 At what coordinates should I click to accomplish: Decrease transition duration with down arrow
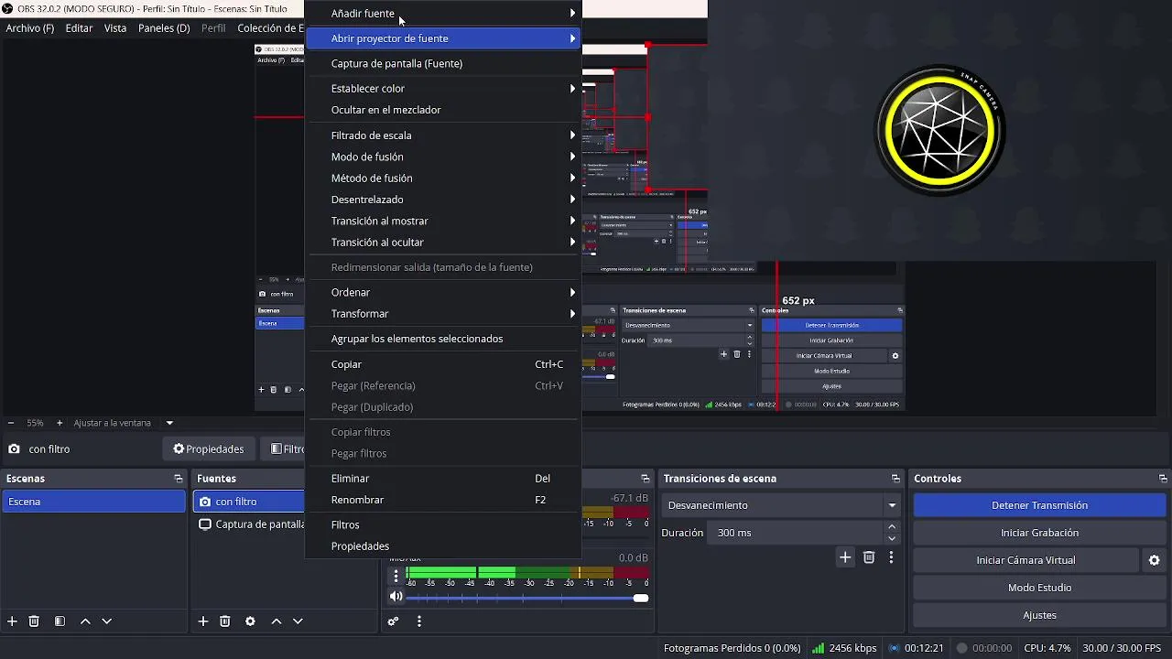[x=892, y=538]
